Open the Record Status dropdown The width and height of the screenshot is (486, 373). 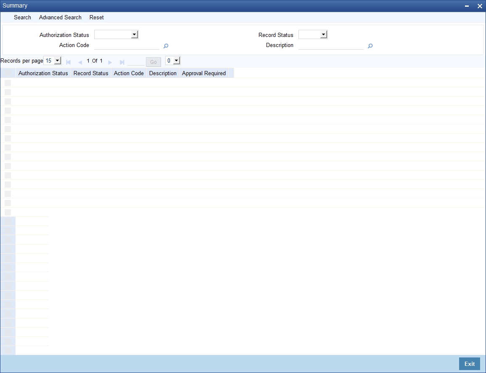tap(313, 34)
